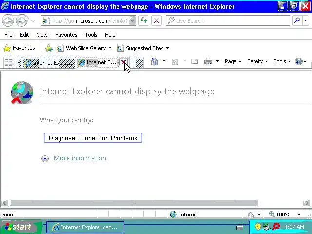Expand the Home button dropdown arrow
Image resolution: width=312 pixels, height=234 pixels.
click(x=164, y=61)
